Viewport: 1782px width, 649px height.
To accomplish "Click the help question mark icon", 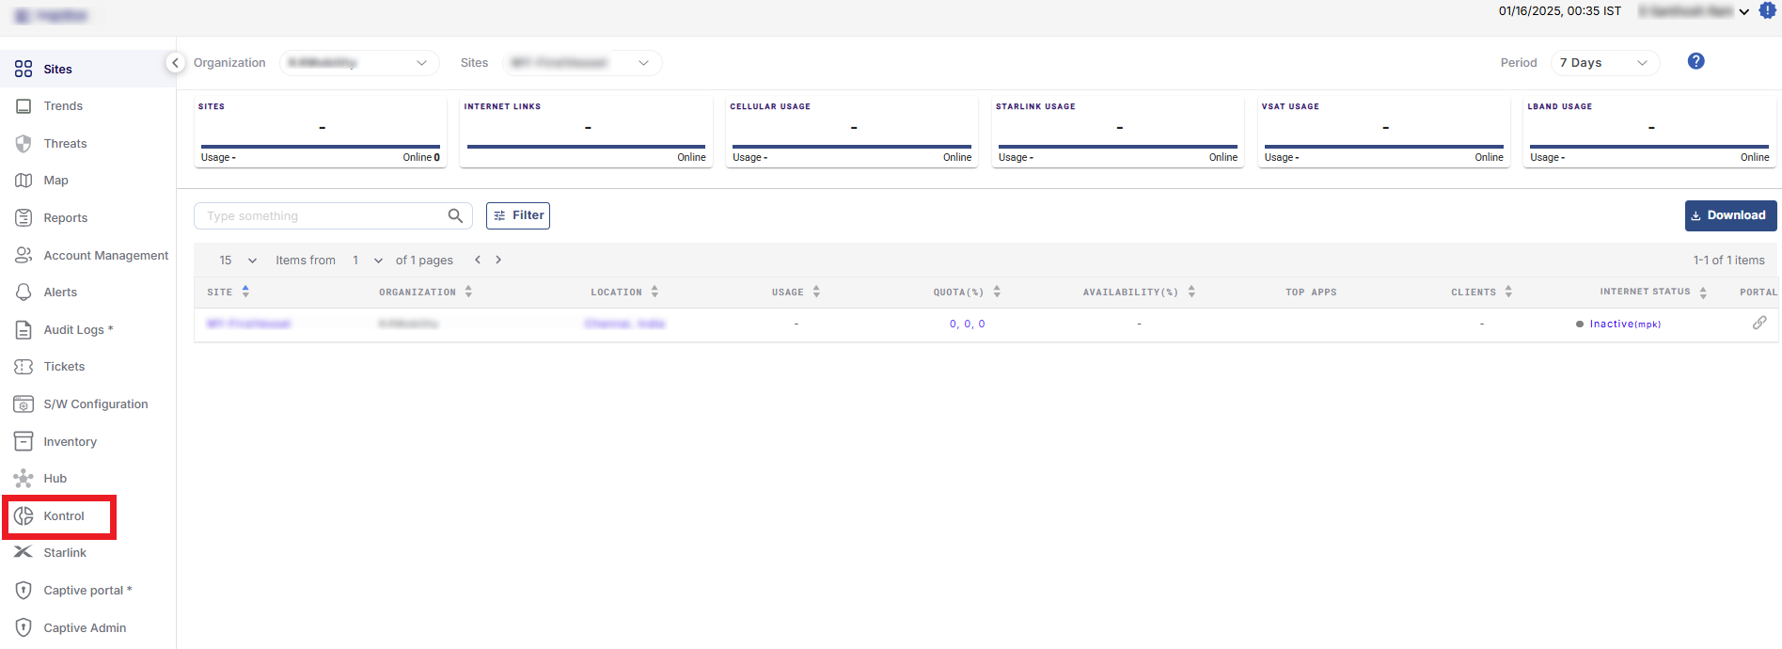I will tap(1695, 61).
